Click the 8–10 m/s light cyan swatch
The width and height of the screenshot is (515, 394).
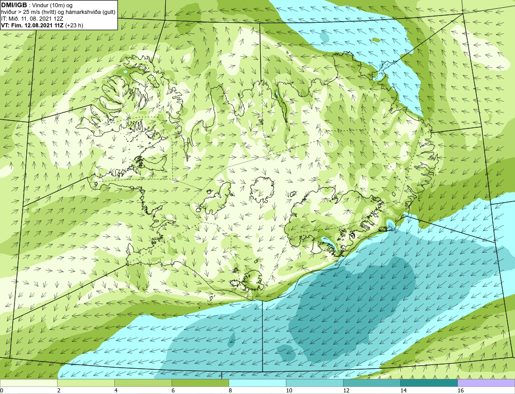click(257, 383)
